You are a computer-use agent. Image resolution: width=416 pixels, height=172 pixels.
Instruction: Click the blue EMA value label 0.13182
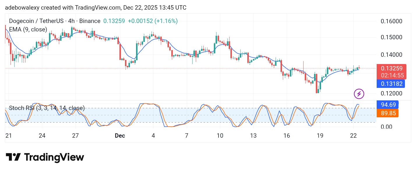coord(391,84)
